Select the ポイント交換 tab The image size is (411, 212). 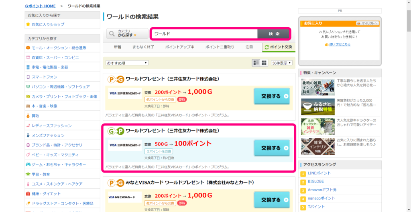[x=279, y=47]
